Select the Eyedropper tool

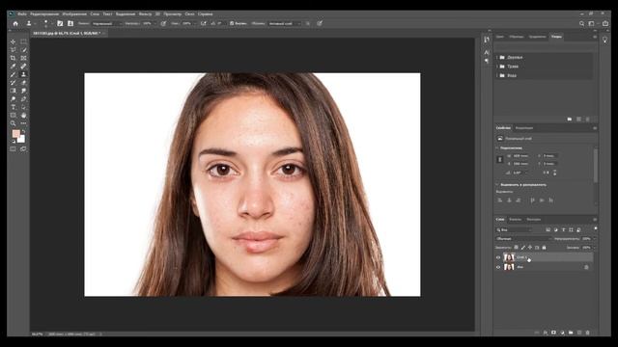pos(13,67)
